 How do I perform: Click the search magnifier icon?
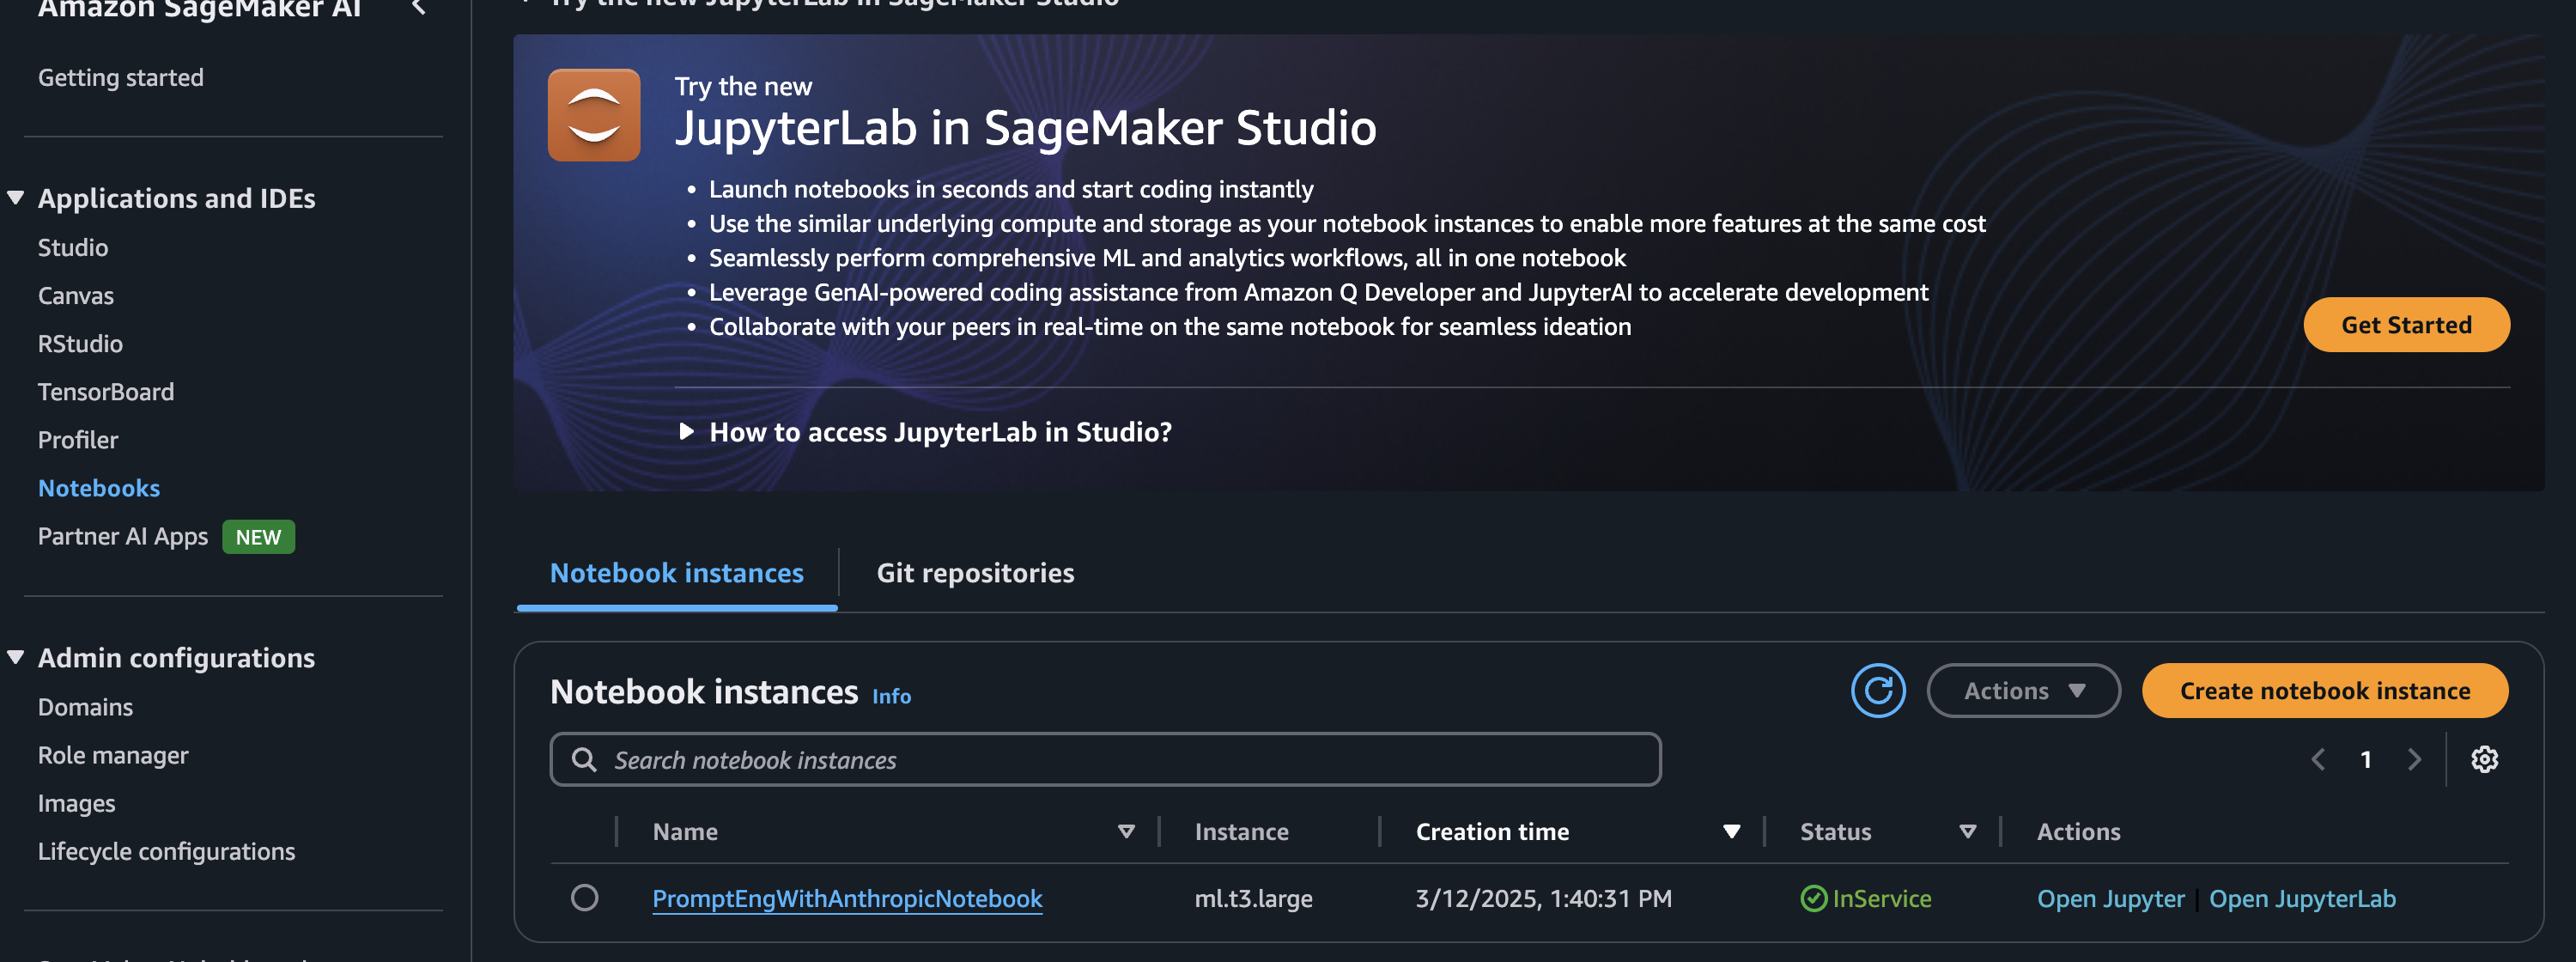coord(584,760)
